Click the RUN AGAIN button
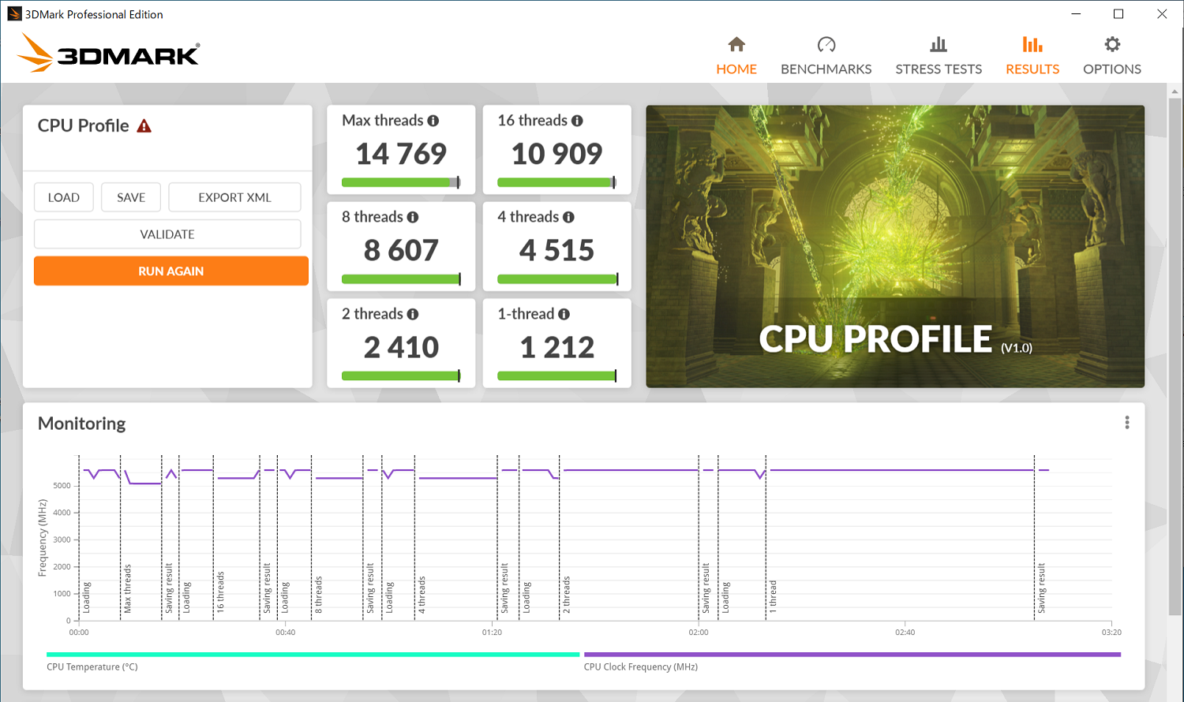1184x702 pixels. click(171, 271)
